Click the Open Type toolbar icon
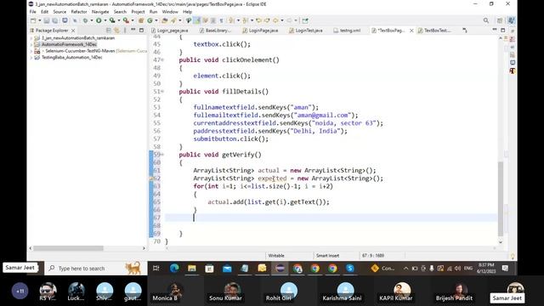 [165, 20]
